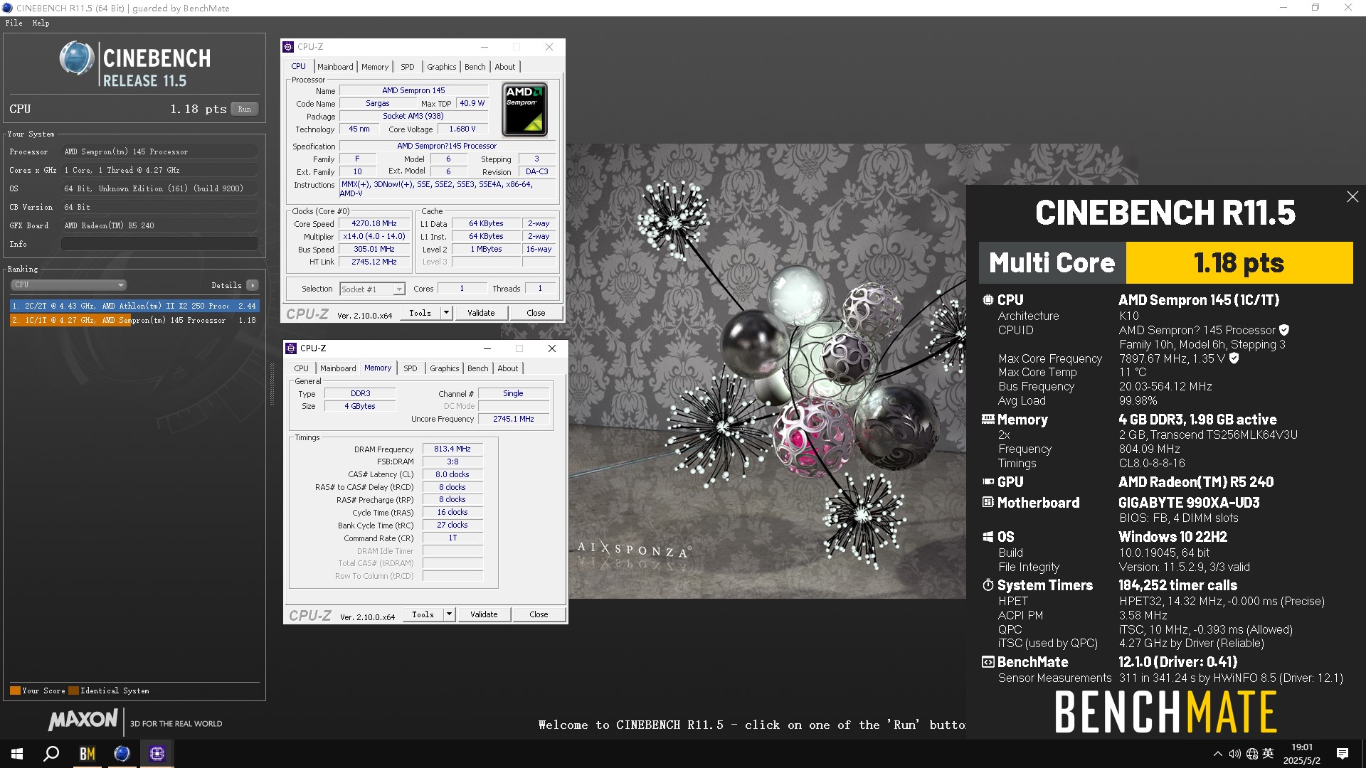Click the upper CPU-Z title bar icon

pos(288,47)
